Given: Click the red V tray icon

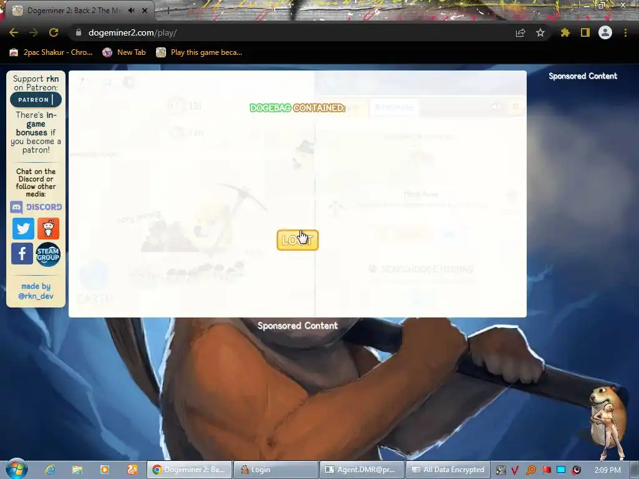Looking at the screenshot, I should pos(515,470).
